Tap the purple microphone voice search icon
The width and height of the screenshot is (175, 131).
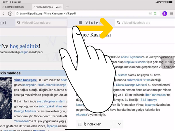pyautogui.click(x=164, y=13)
